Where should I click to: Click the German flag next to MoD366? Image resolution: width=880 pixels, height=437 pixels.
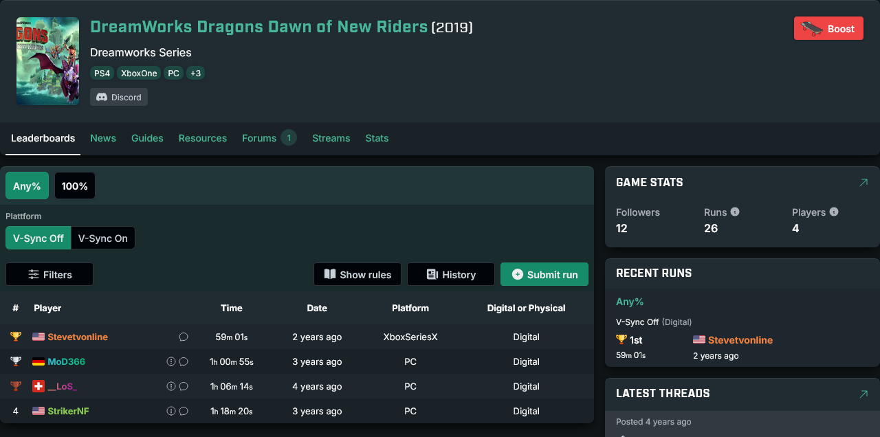pos(38,361)
